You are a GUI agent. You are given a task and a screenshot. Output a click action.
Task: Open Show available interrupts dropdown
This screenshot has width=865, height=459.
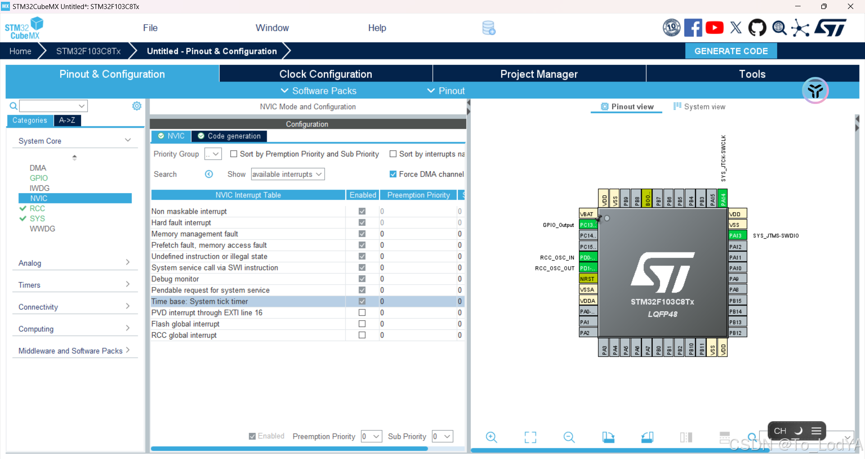tap(288, 174)
